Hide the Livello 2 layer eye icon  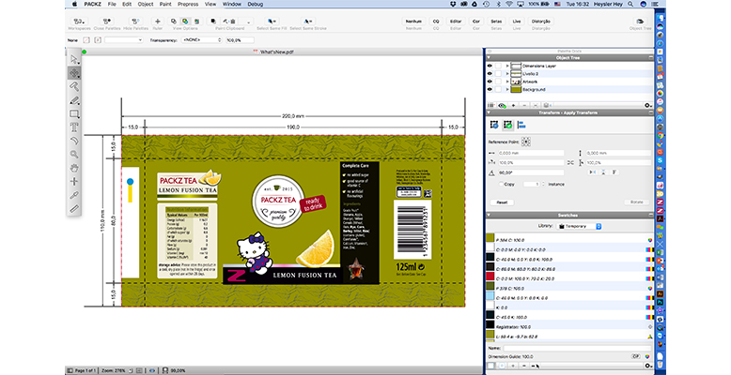[490, 73]
